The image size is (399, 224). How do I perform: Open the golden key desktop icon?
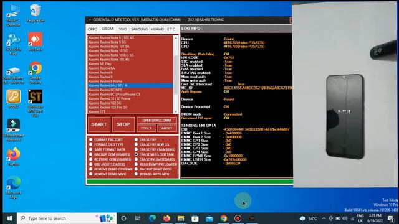[x=13, y=99]
